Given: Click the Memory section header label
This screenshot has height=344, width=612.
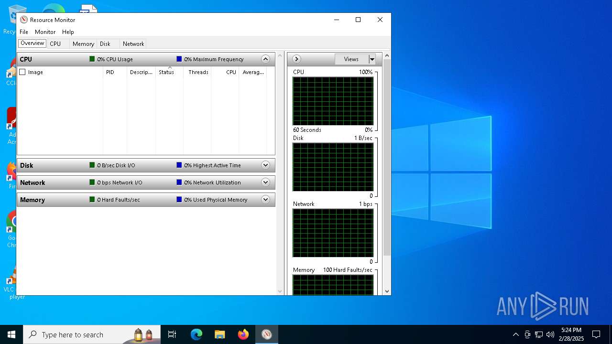Looking at the screenshot, I should [x=33, y=200].
